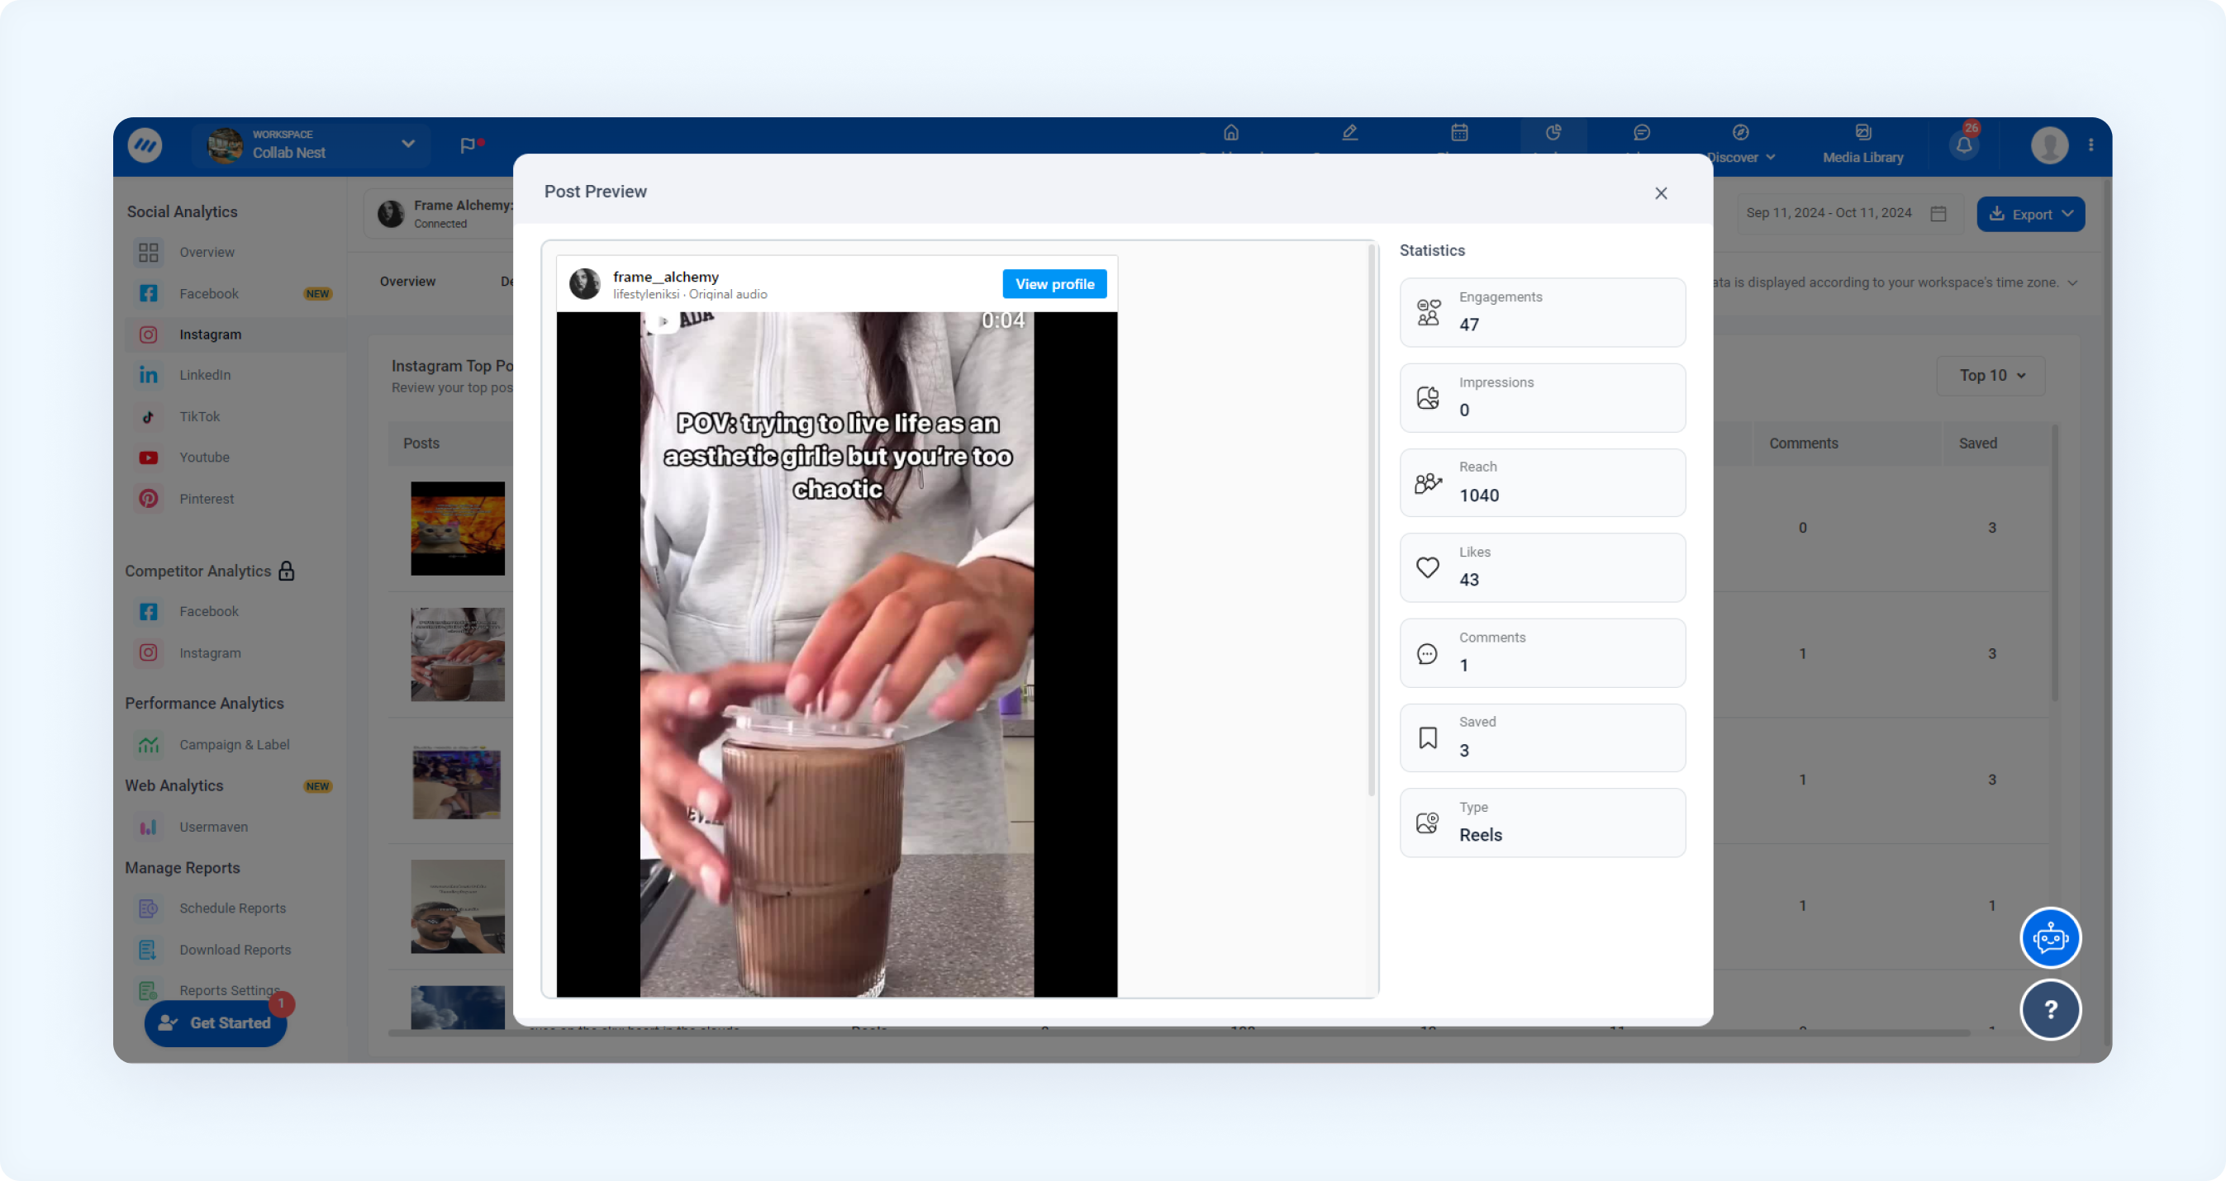Select Facebook under Competitor Analytics
Screen dimensions: 2226x1181
(209, 612)
